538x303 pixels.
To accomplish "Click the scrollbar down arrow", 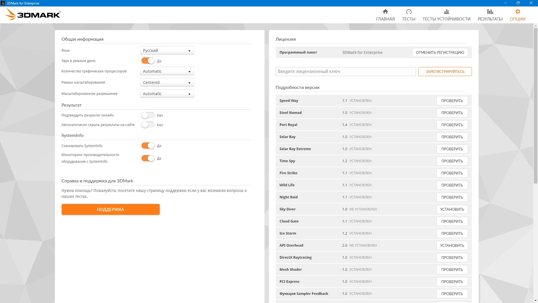I will pos(535,300).
